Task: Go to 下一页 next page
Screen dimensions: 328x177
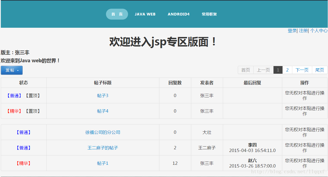Action: tap(302, 70)
